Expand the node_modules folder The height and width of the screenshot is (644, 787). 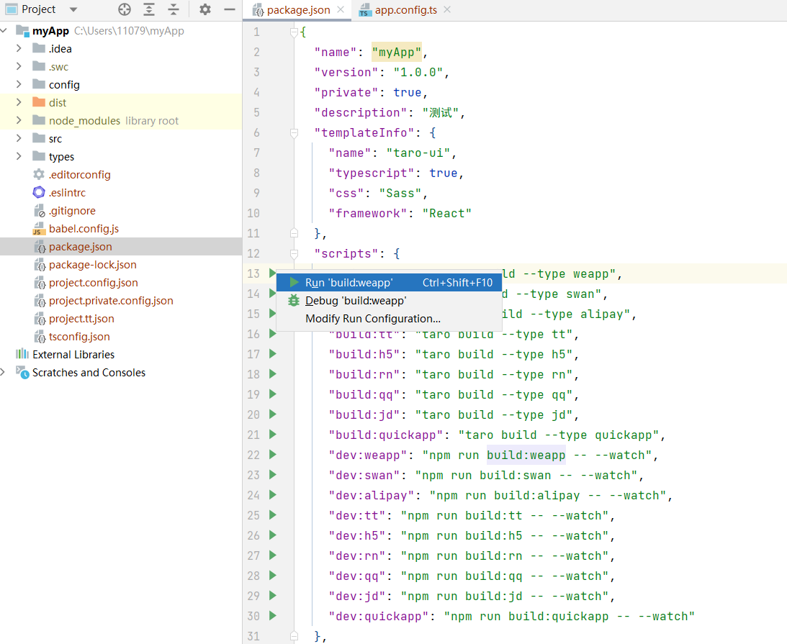19,121
